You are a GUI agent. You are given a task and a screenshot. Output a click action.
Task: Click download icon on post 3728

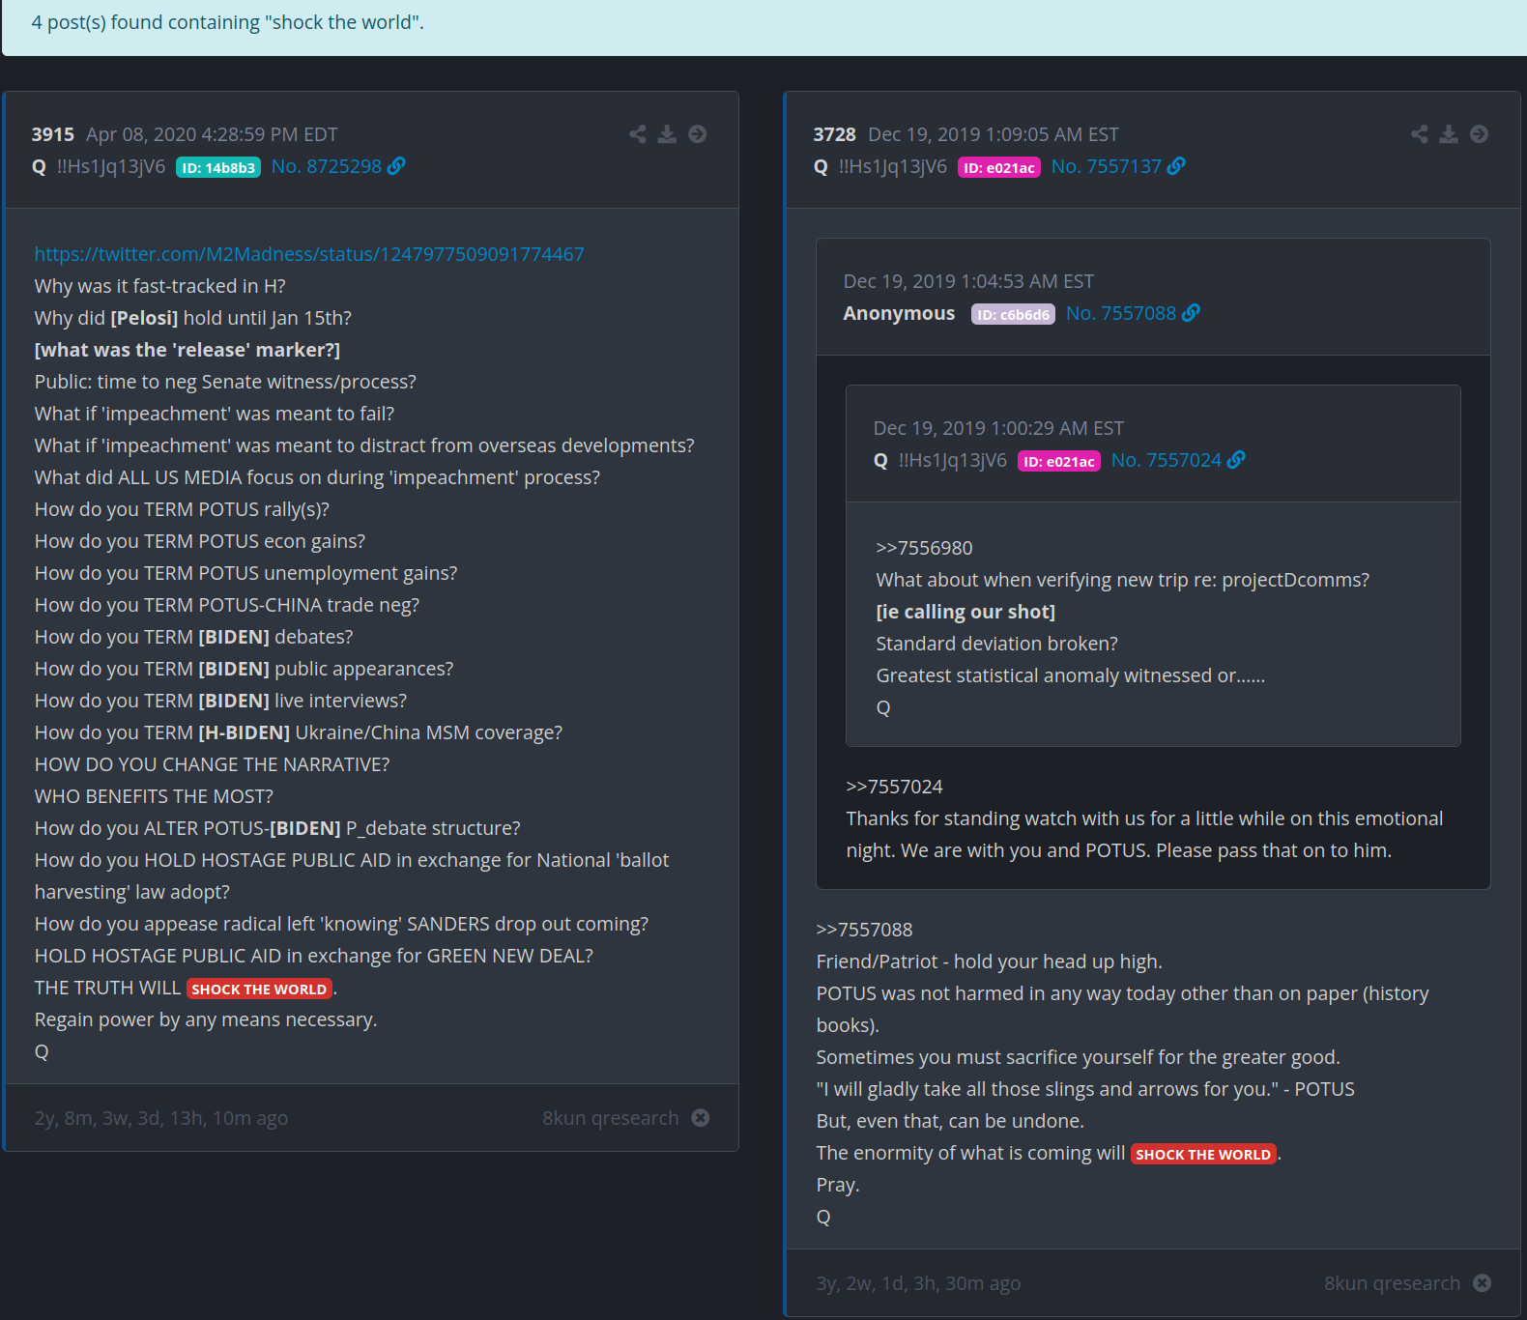1449,134
